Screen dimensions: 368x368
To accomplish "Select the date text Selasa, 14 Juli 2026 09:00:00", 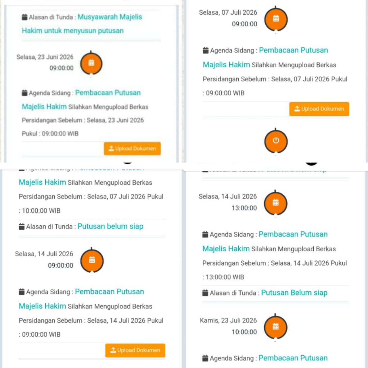I will point(44,259).
